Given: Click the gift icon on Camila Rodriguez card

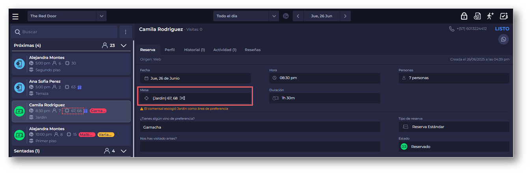Looking at the screenshot, I should (86, 111).
